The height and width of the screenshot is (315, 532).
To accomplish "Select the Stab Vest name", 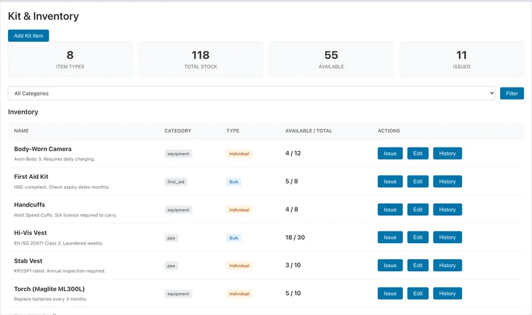I will (28, 261).
